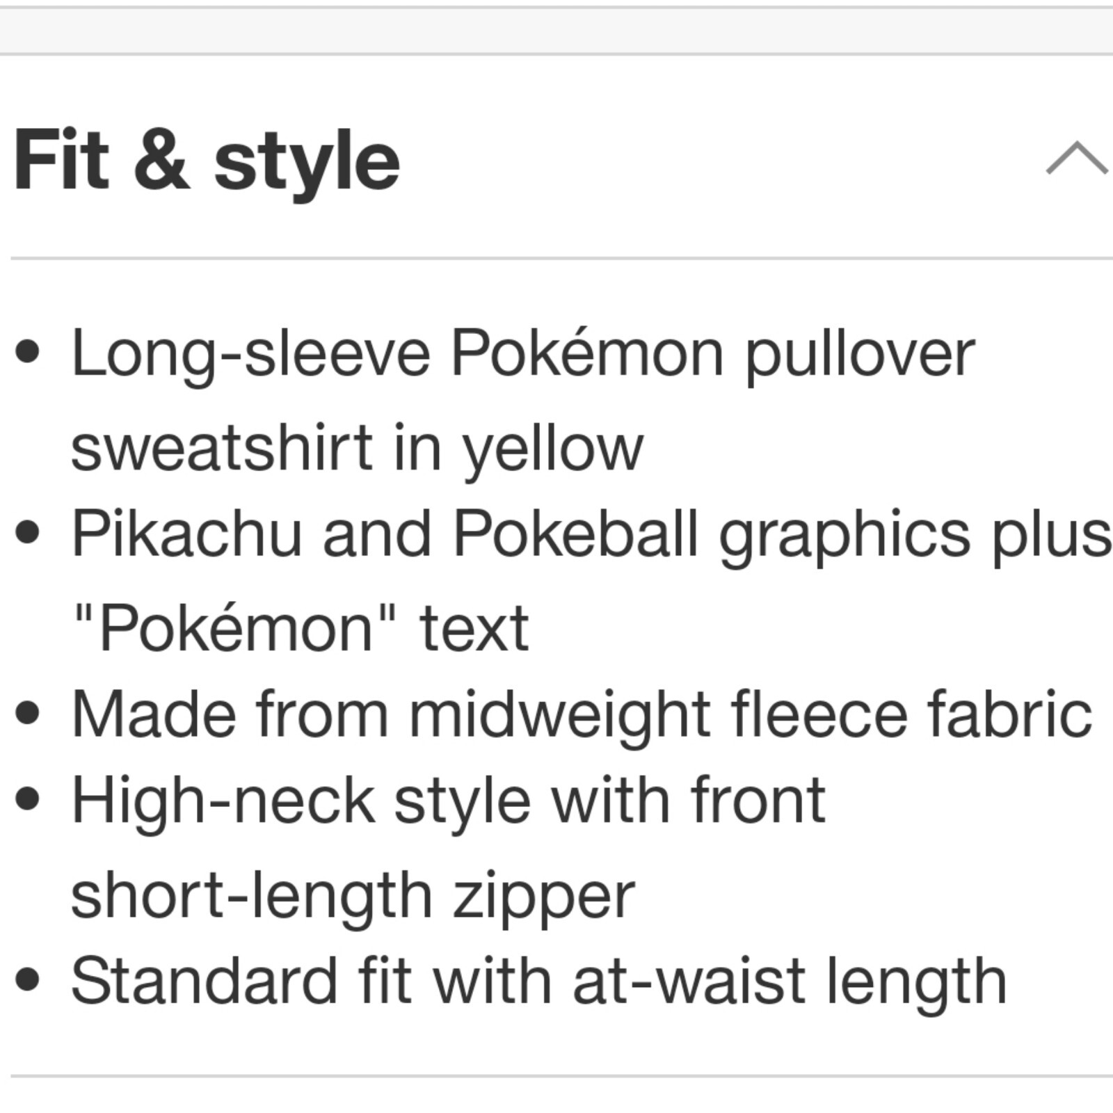Click bullet point before "Made from"

(x=27, y=714)
